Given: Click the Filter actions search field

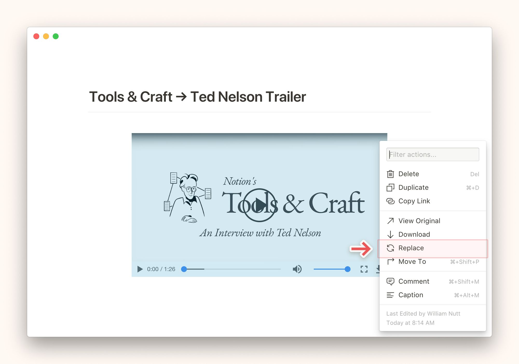Looking at the screenshot, I should 433,154.
